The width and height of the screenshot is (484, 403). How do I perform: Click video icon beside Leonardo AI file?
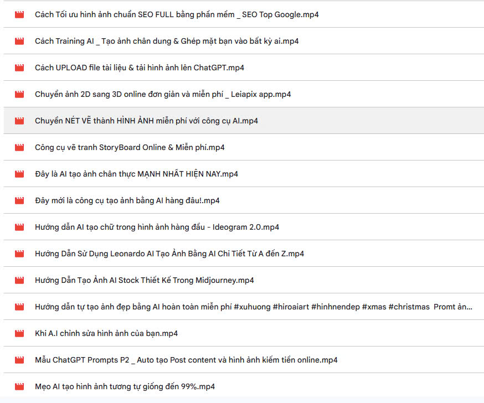pyautogui.click(x=19, y=254)
